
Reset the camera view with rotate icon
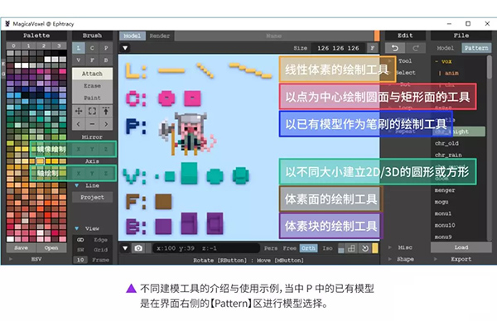point(364,248)
